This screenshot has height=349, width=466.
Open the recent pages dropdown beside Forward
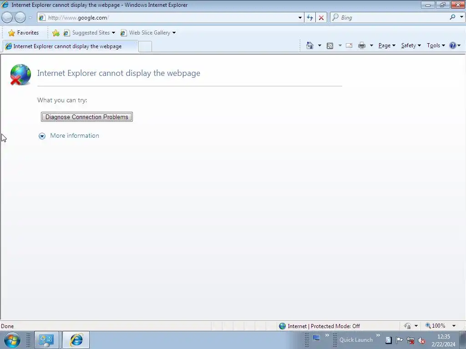tap(30, 18)
